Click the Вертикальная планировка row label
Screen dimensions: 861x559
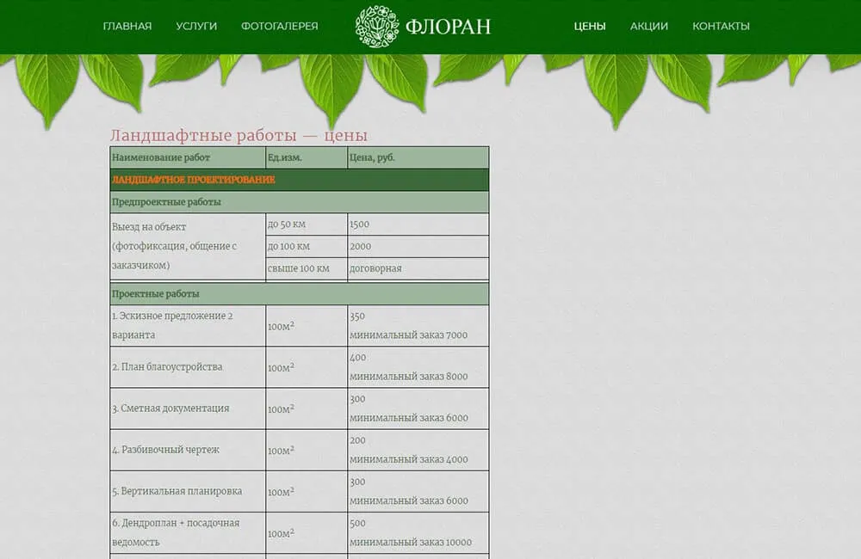[177, 491]
